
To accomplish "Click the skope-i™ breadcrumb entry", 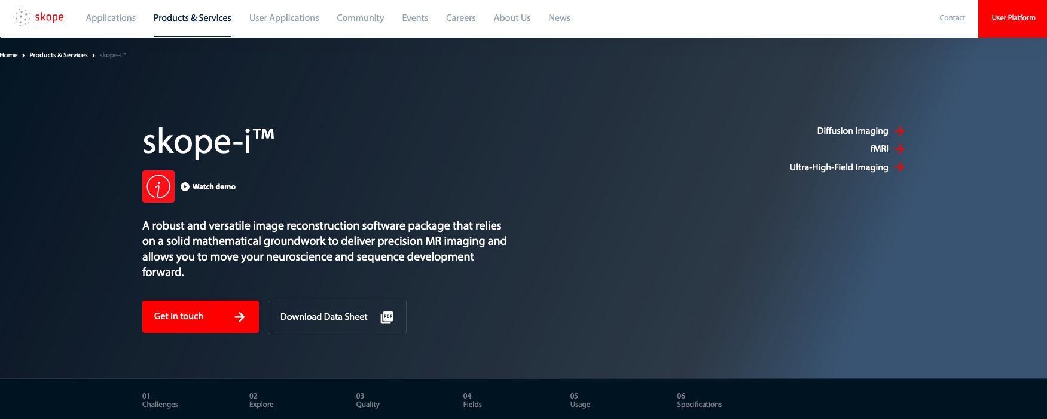I will pos(113,55).
